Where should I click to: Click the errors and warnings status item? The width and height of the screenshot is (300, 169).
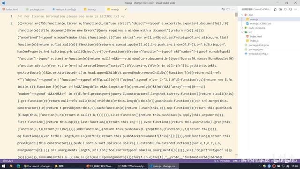[x=8, y=161]
